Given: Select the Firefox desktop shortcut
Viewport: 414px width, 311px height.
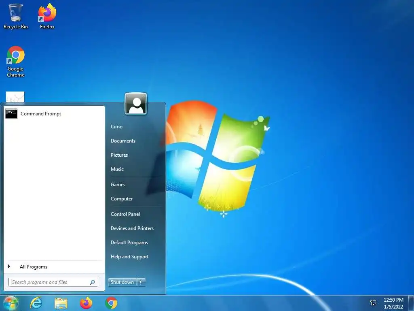Looking at the screenshot, I should [x=47, y=16].
